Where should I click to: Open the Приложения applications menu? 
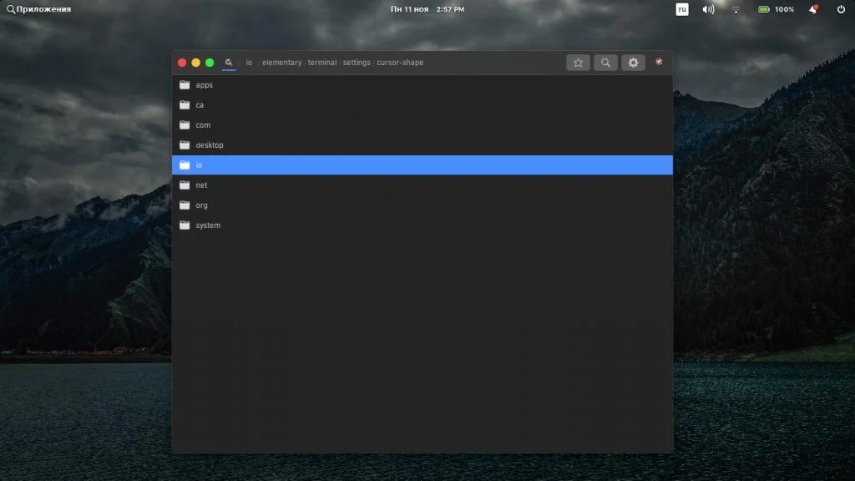point(38,9)
